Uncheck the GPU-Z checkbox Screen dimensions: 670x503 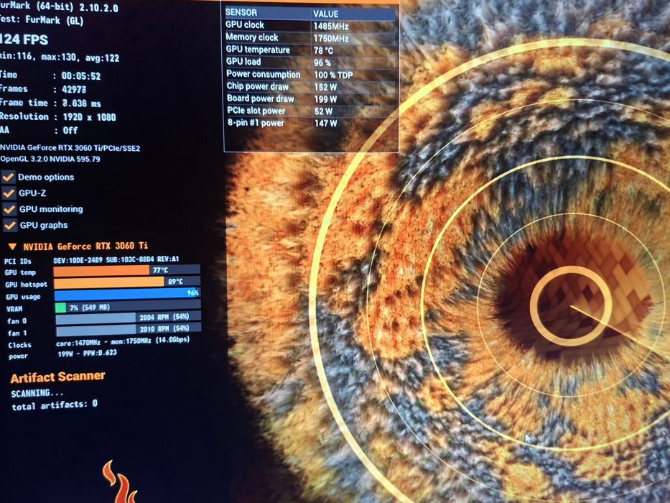click(9, 193)
